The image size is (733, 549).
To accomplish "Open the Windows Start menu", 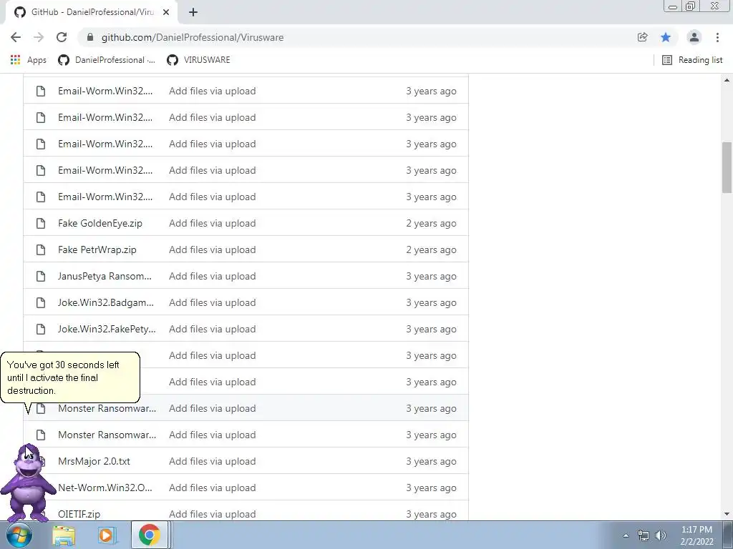I will (19, 535).
